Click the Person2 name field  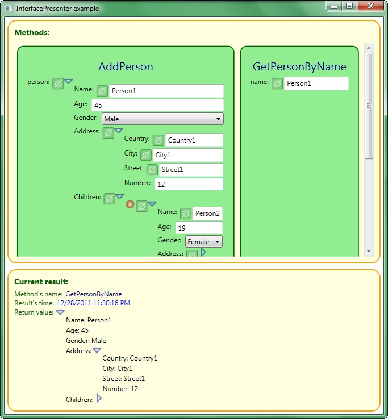pos(207,213)
